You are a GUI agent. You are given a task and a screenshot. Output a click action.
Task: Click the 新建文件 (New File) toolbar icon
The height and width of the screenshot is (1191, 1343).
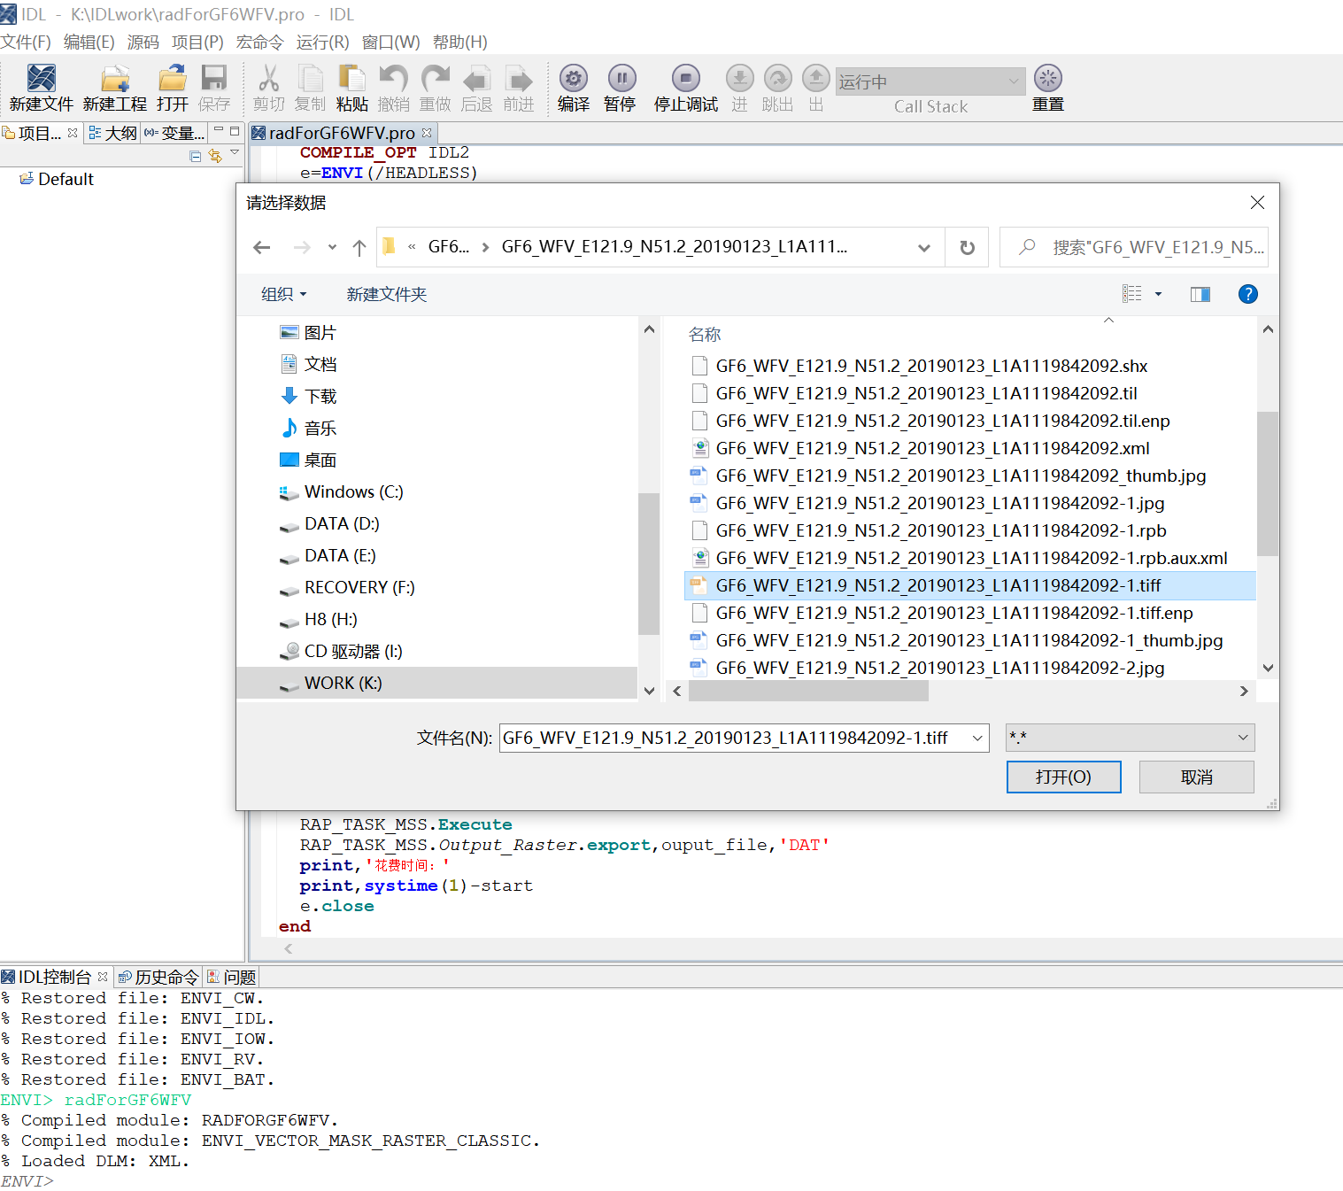[41, 79]
